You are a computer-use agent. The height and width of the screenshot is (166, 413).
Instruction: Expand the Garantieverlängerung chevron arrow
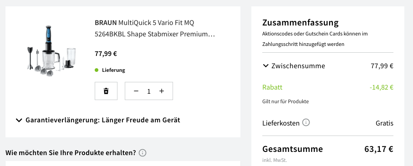(x=19, y=120)
